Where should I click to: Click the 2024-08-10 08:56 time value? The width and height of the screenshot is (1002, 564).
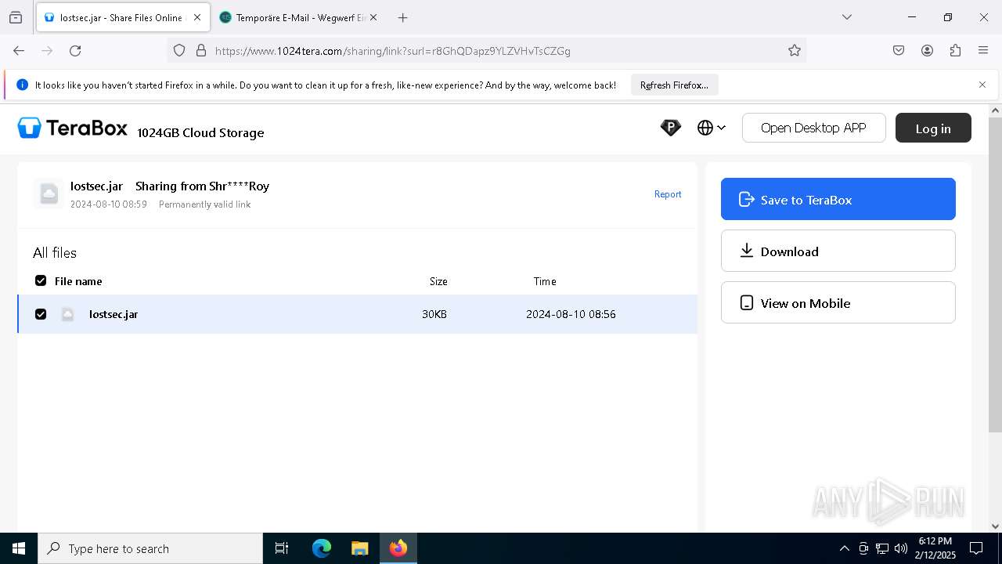click(571, 314)
